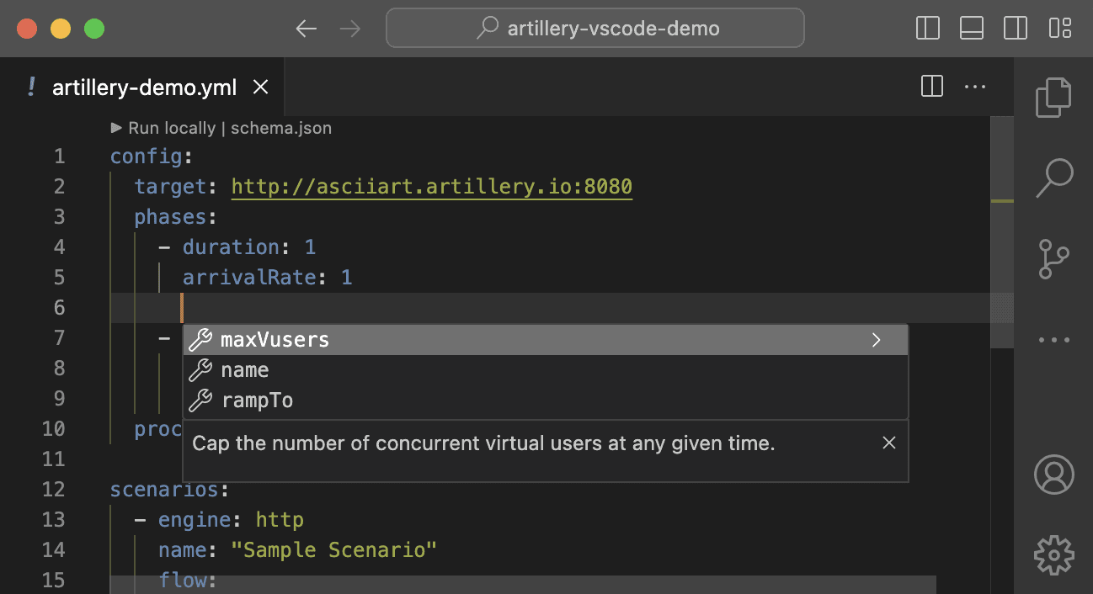1093x594 pixels.
Task: Open the Explorer icon in the sidebar
Action: (x=1053, y=98)
